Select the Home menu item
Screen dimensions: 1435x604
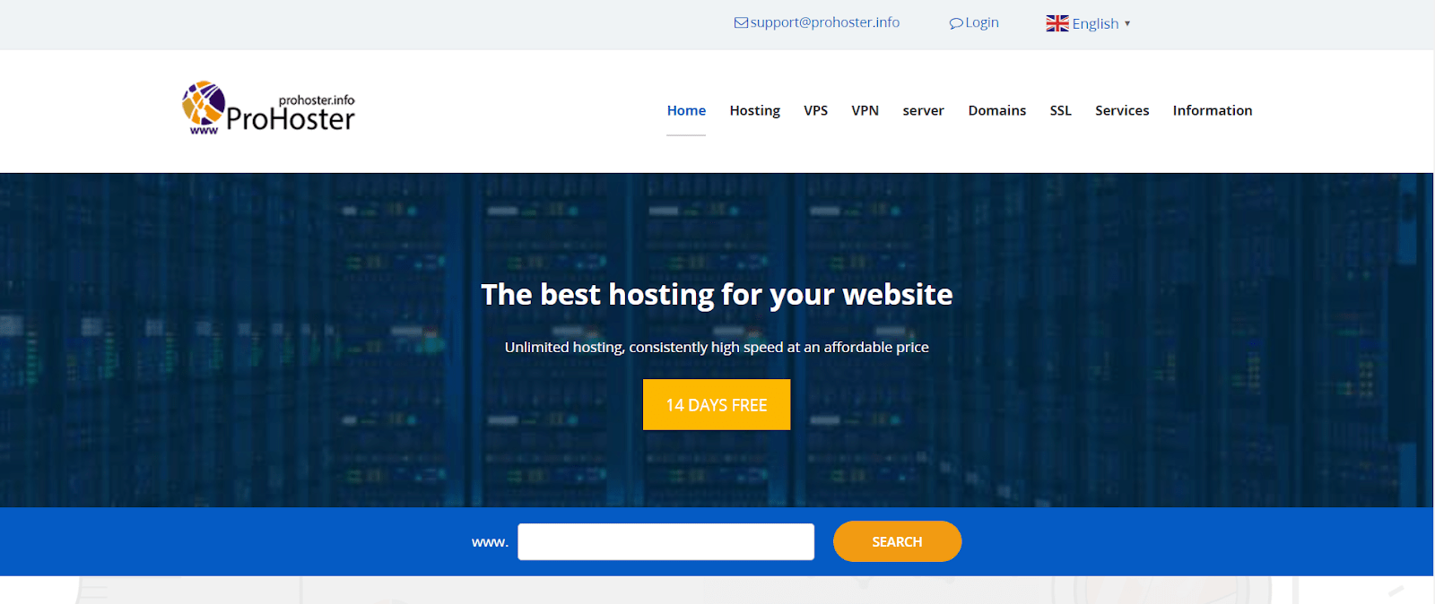pos(686,110)
